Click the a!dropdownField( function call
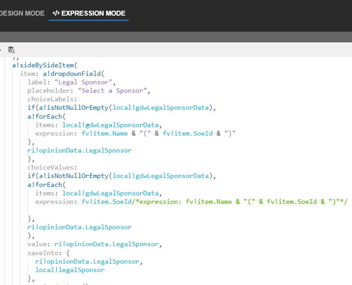Screen dimensions: 352x285 pyautogui.click(x=74, y=74)
